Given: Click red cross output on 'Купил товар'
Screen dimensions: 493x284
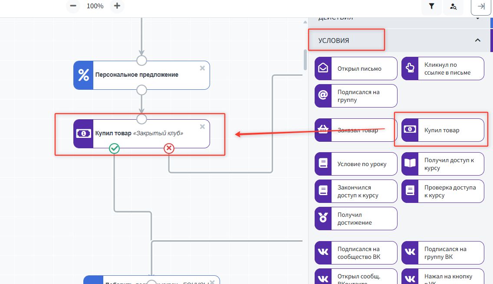Looking at the screenshot, I should point(169,149).
